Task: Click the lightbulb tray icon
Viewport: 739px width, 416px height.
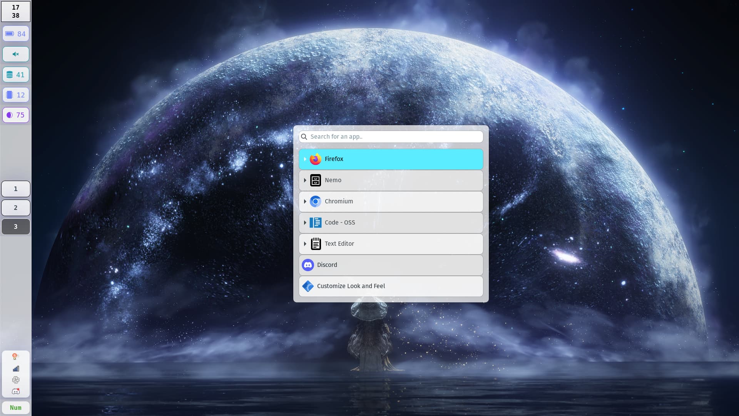Action: [16, 357]
